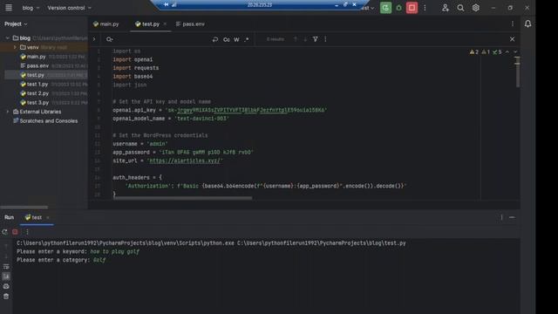This screenshot has height=314, width=558.
Task: Click the project panel horizontal scrollbar
Action: pyautogui.click(x=24, y=207)
